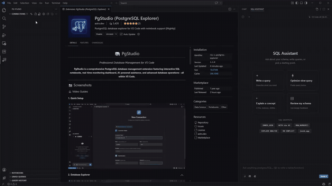Viewport: 332px width, 186px height.
Task: Switch to the Chat tab
Action: [244, 9]
